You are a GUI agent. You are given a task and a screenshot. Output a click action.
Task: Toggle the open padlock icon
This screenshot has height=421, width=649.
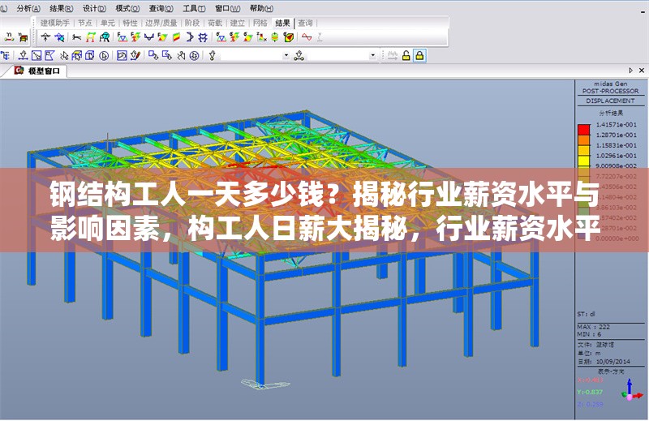point(406,56)
